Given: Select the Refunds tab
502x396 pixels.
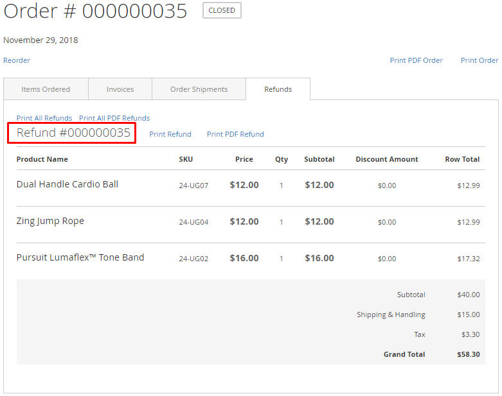Looking at the screenshot, I should tap(278, 89).
